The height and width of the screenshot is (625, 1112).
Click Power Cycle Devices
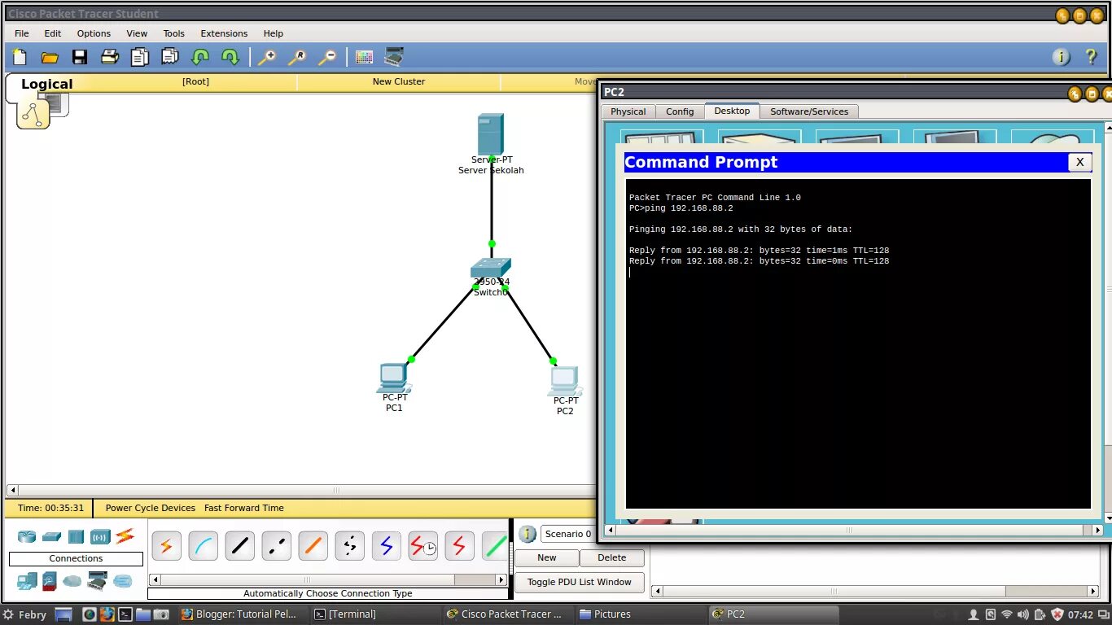coord(151,508)
